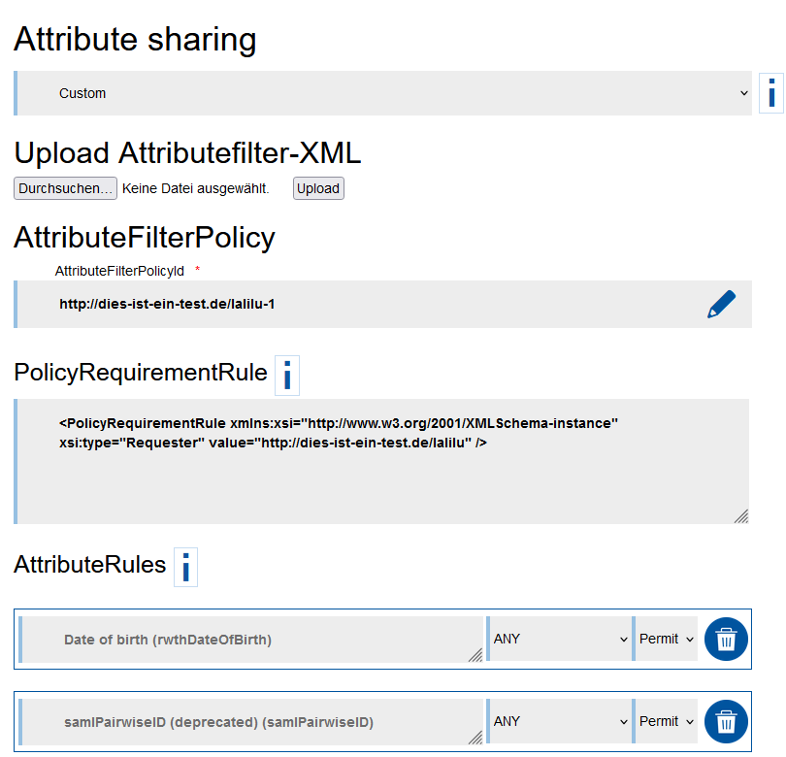Click the PolicyRequirementRule heading text
The image size is (786, 757).
point(141,373)
